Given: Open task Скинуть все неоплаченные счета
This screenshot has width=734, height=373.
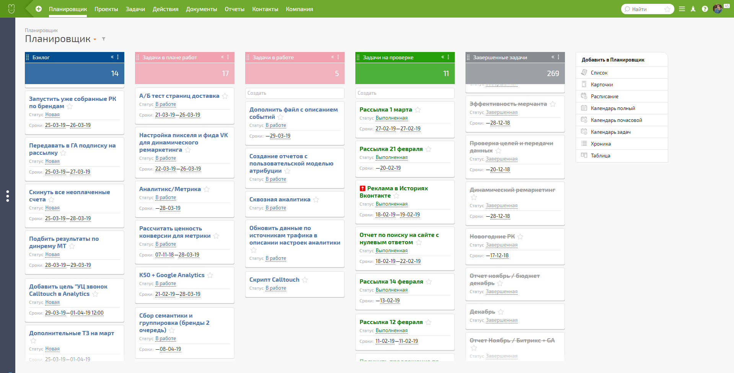Looking at the screenshot, I should [x=69, y=196].
